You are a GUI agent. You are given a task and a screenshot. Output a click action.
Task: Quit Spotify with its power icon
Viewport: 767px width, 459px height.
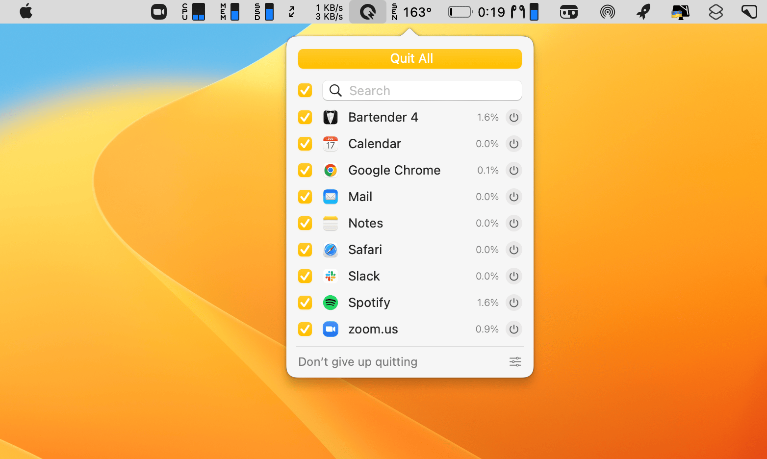pos(513,303)
